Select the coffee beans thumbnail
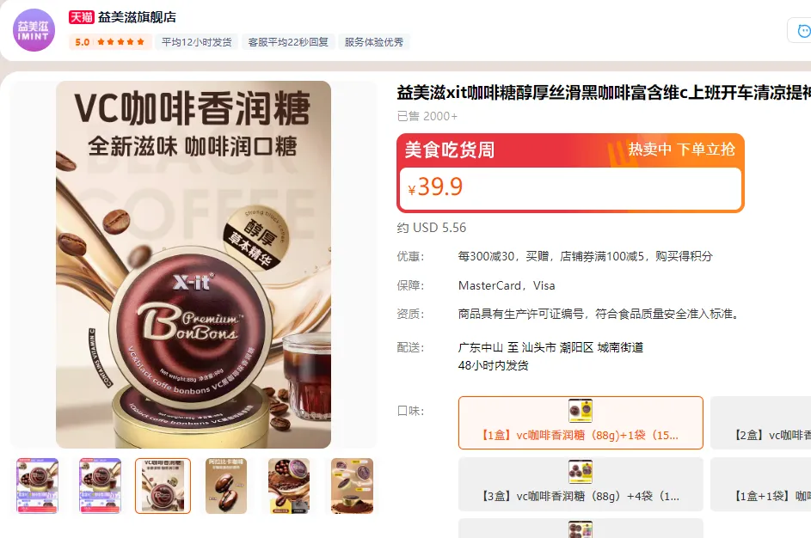The height and width of the screenshot is (538, 811). (x=226, y=486)
